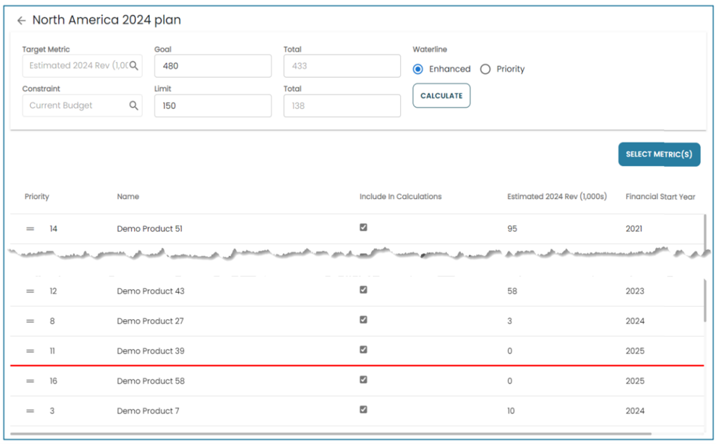Click drag handle icon for Demo Product 27

(x=30, y=321)
